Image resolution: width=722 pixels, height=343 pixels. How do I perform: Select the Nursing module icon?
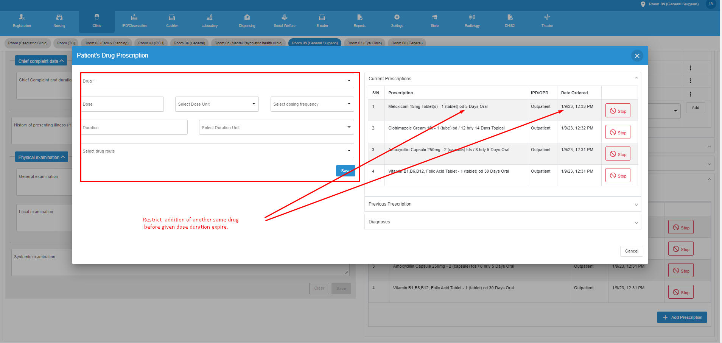[x=59, y=21]
